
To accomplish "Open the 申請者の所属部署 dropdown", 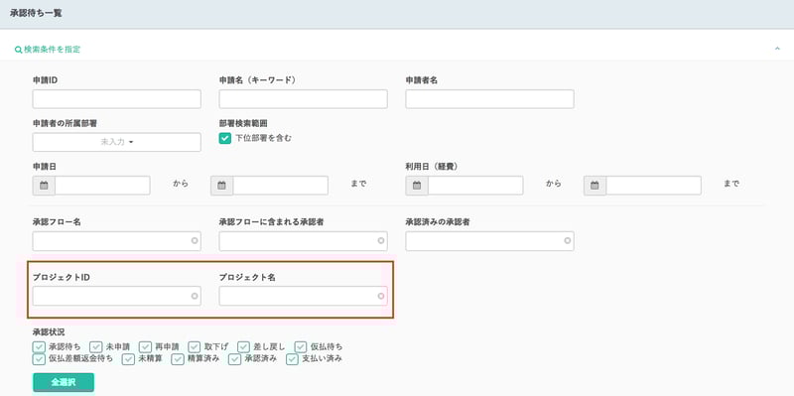I will 116,142.
